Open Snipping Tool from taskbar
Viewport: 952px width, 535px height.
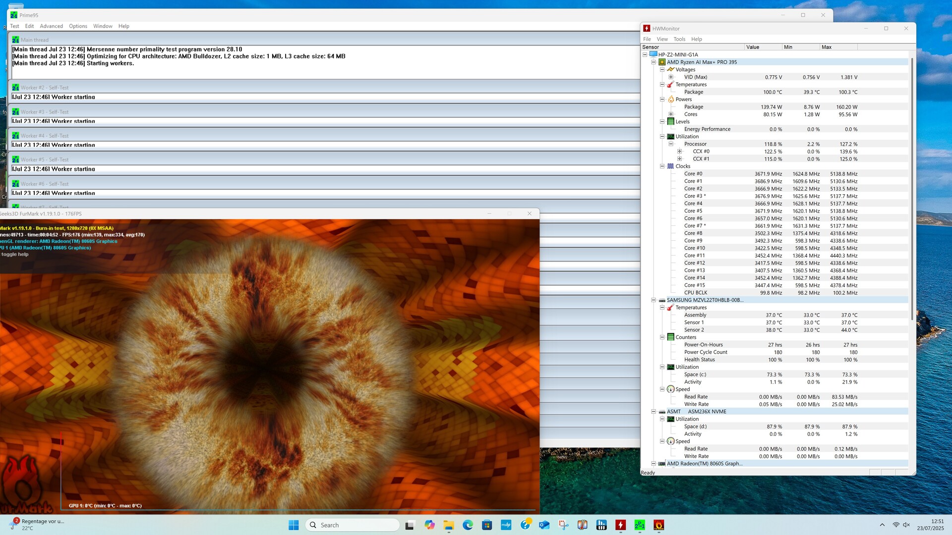[563, 525]
